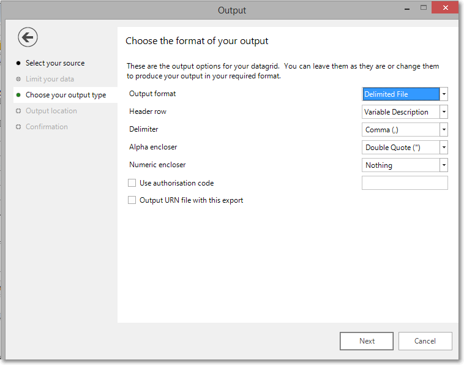
Task: Select Choose your output type step
Action: 65,95
